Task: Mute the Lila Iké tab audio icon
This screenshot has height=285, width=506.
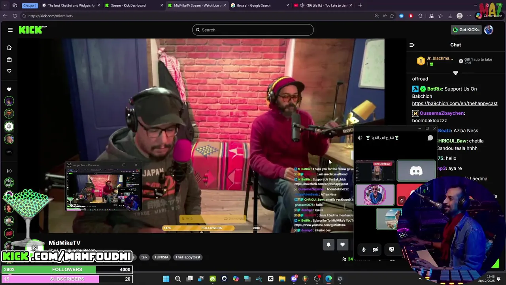Action: tap(302, 6)
